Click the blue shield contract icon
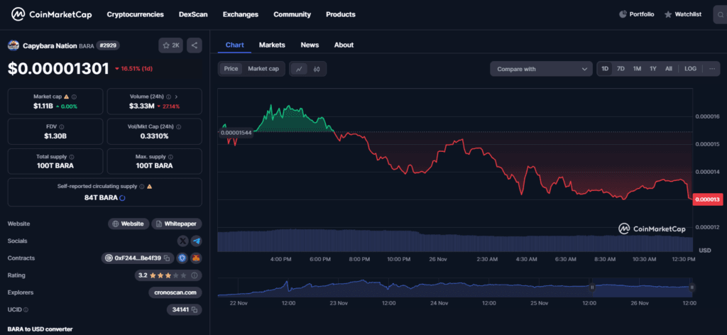 (182, 258)
